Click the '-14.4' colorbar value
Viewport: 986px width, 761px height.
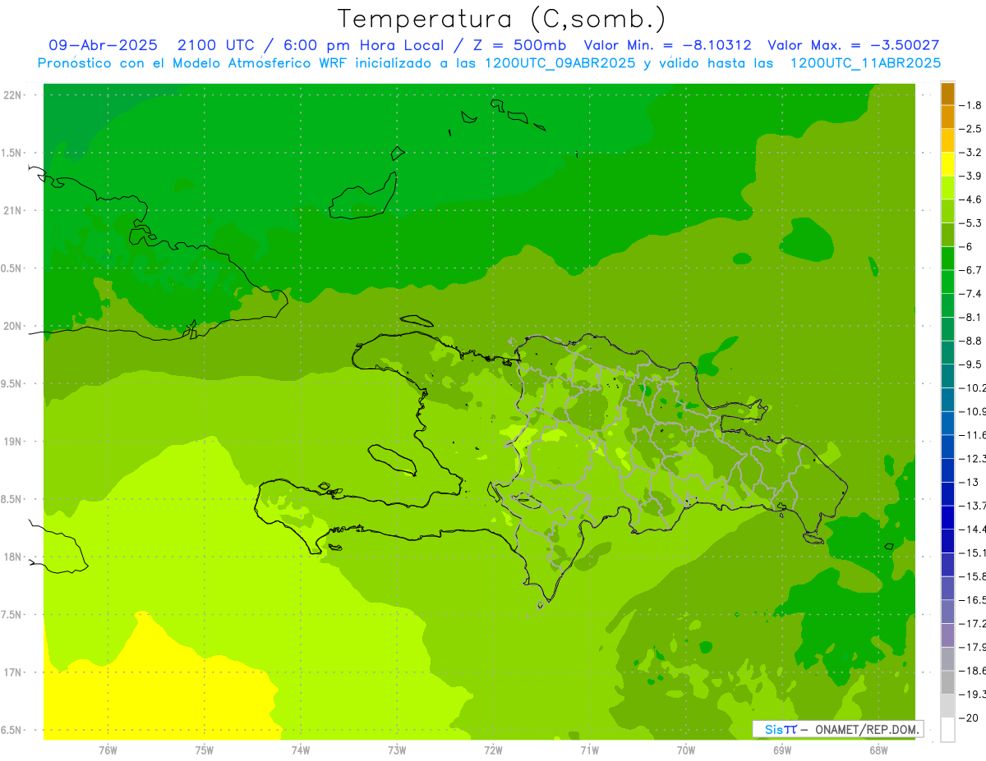click(973, 529)
